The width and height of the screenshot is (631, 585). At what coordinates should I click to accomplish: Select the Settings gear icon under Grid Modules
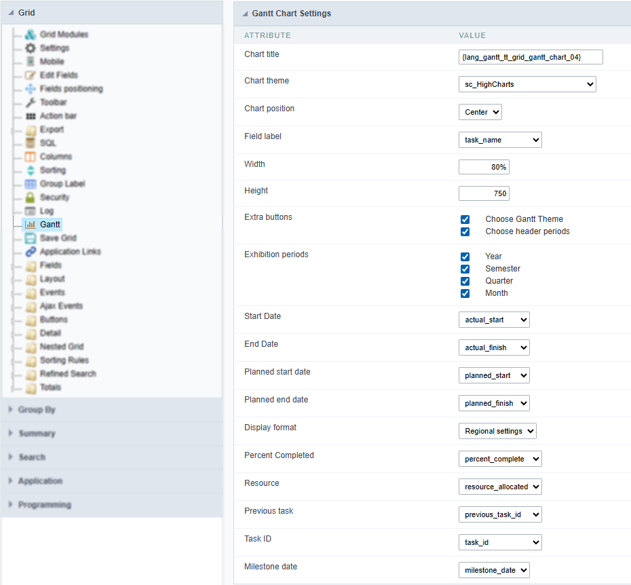[x=30, y=48]
